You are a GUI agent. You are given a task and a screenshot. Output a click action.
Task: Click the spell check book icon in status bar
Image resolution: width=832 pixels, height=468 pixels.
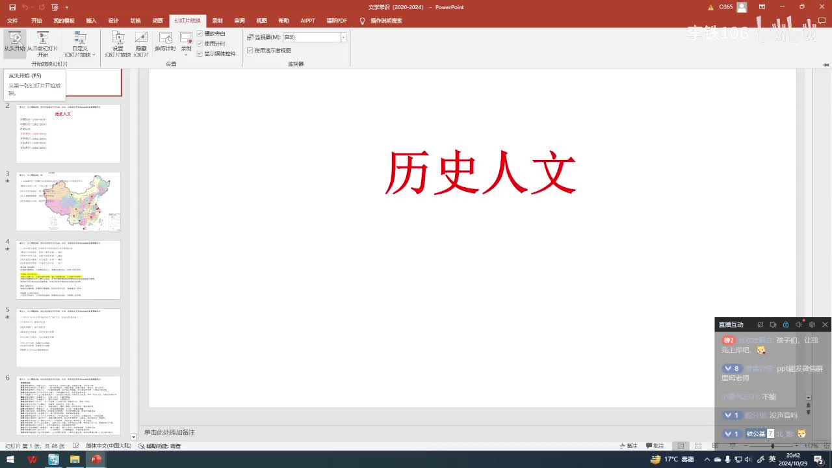coord(76,446)
